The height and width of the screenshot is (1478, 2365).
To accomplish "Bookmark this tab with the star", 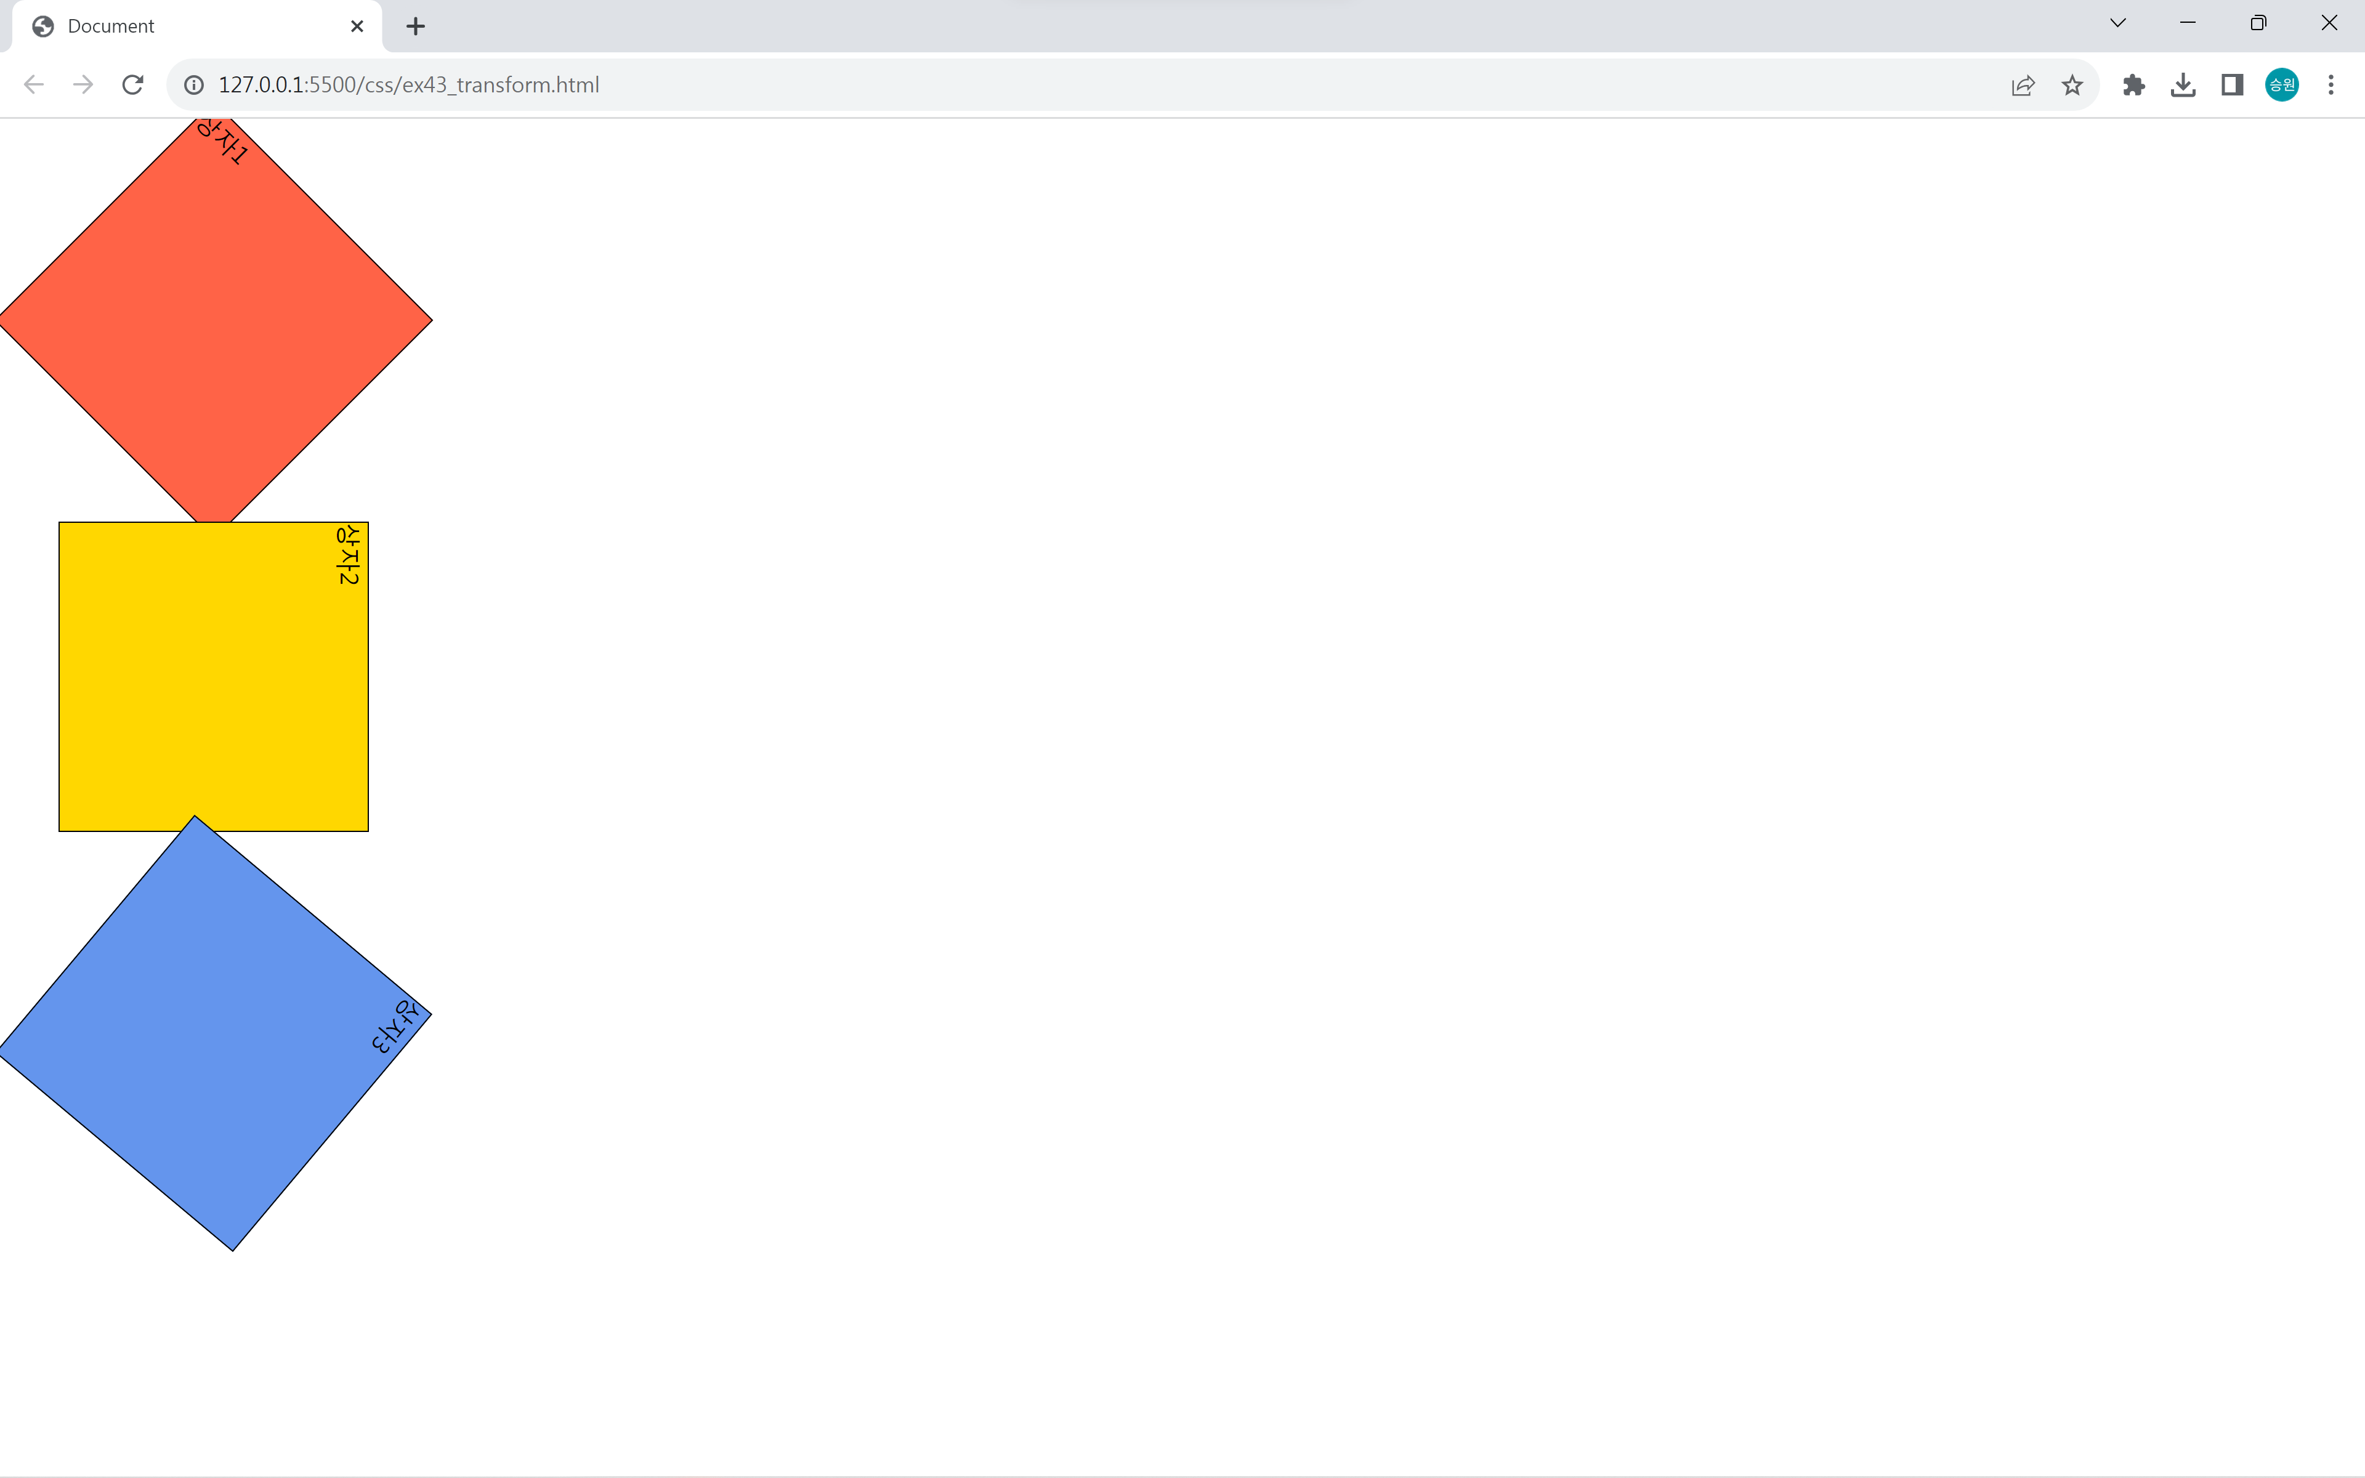I will 2072,85.
